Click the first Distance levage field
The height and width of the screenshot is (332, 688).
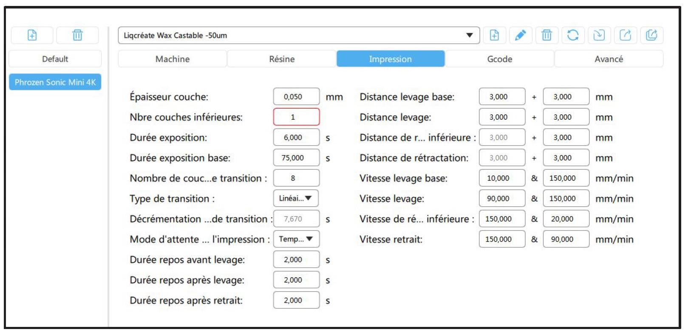[x=502, y=117]
